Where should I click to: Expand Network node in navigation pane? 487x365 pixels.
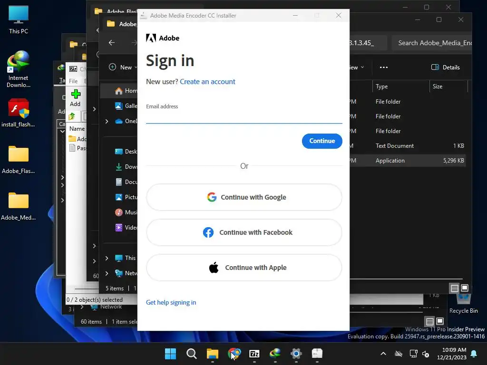tap(107, 273)
